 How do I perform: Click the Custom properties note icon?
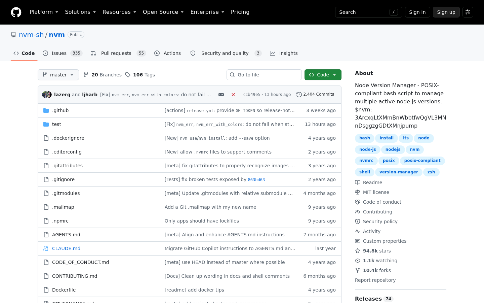(358, 241)
